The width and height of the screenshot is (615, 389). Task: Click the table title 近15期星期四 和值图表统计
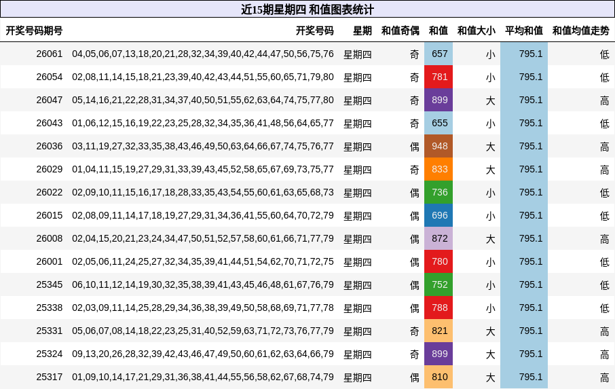[307, 9]
